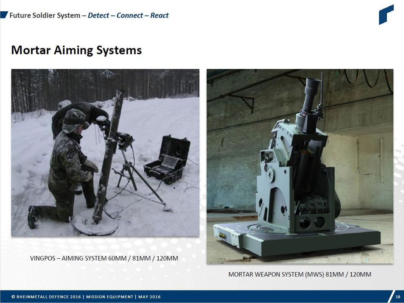Click the 'Detect – Connect – React' tagline
Screen dimensions: 404x303
point(128,16)
